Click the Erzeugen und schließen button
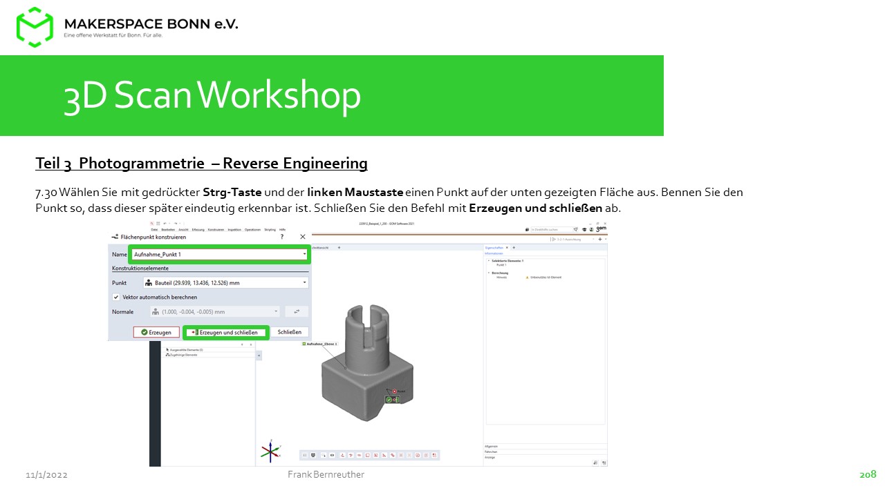Viewport: 885px width, 497px height. point(225,332)
